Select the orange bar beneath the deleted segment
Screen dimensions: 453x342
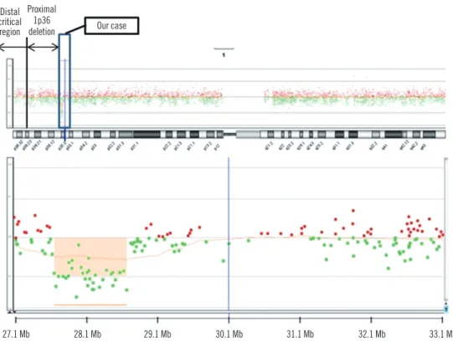coord(90,304)
